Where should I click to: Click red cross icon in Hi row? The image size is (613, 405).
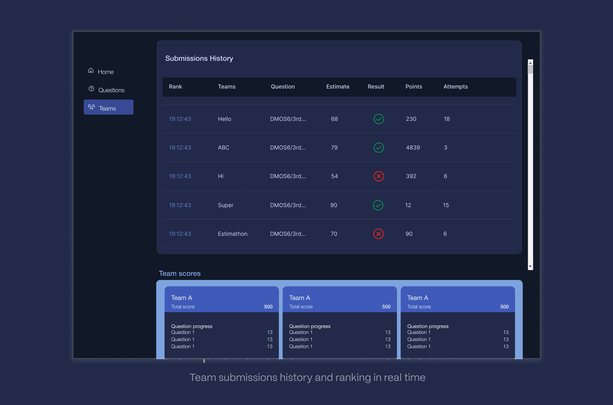(x=379, y=176)
